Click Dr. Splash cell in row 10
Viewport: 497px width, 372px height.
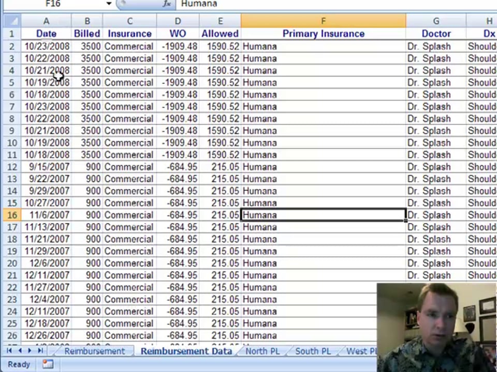[436, 143]
